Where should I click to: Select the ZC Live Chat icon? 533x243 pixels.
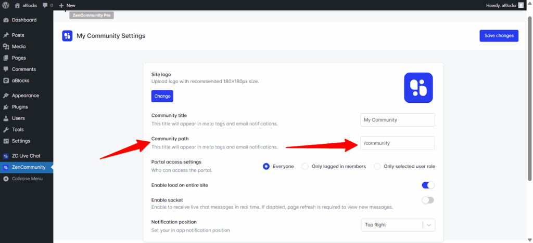pyautogui.click(x=6, y=156)
